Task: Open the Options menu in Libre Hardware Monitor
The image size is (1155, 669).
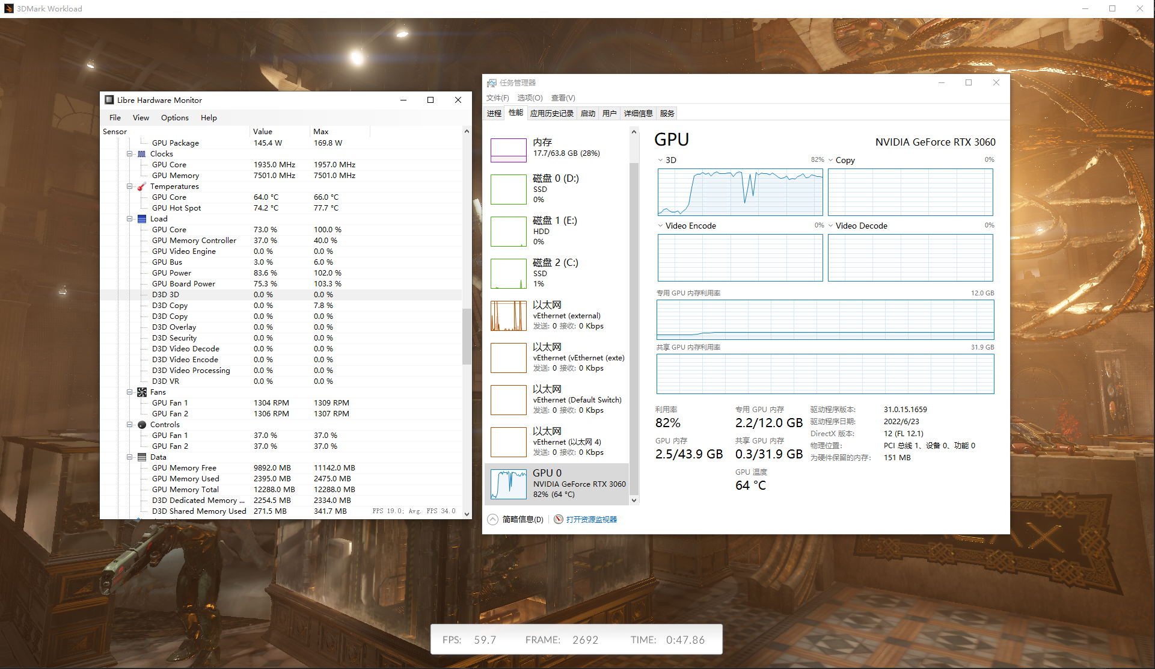Action: pos(175,118)
